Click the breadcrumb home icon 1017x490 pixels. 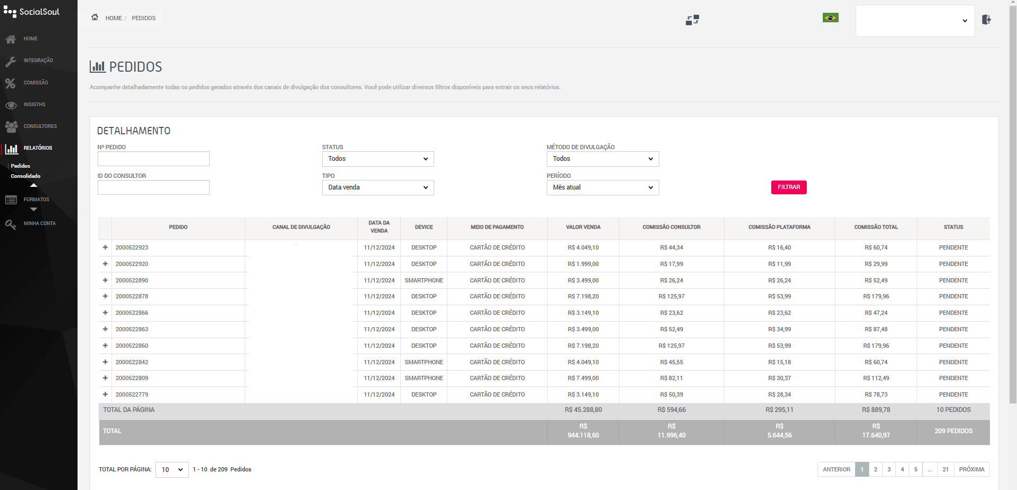94,17
